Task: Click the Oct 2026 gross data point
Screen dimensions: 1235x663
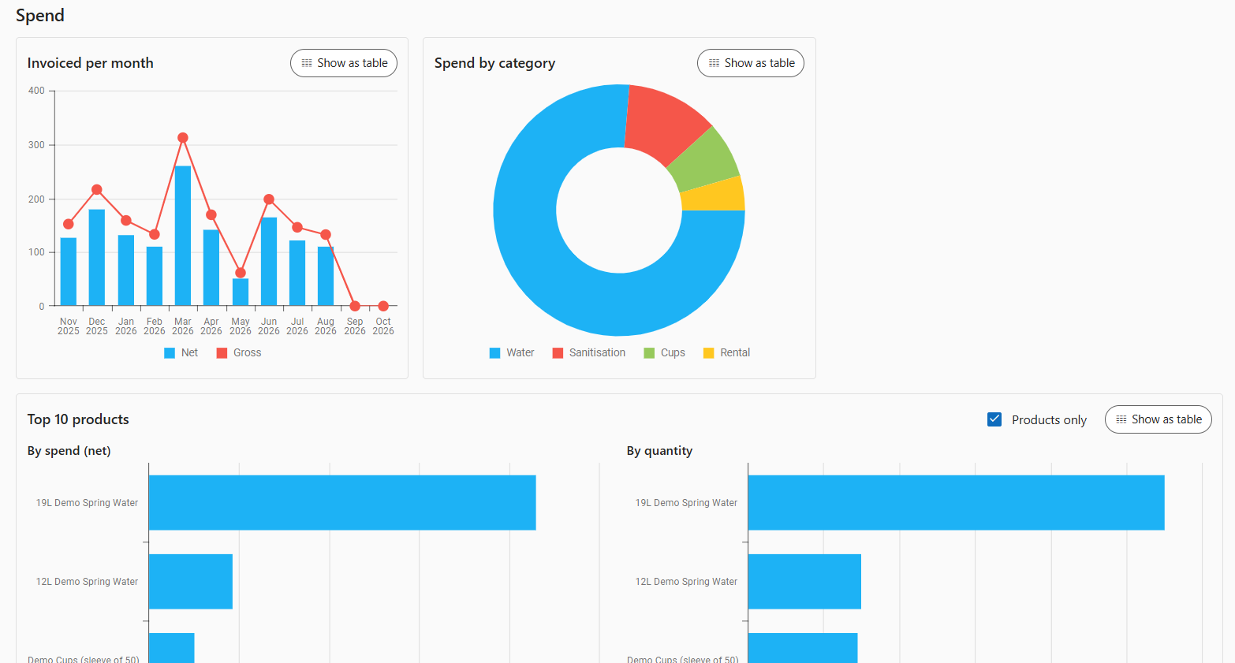Action: tap(383, 306)
